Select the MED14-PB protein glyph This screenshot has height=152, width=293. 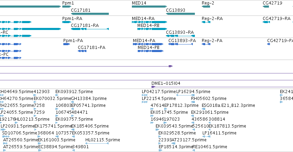point(150,51)
